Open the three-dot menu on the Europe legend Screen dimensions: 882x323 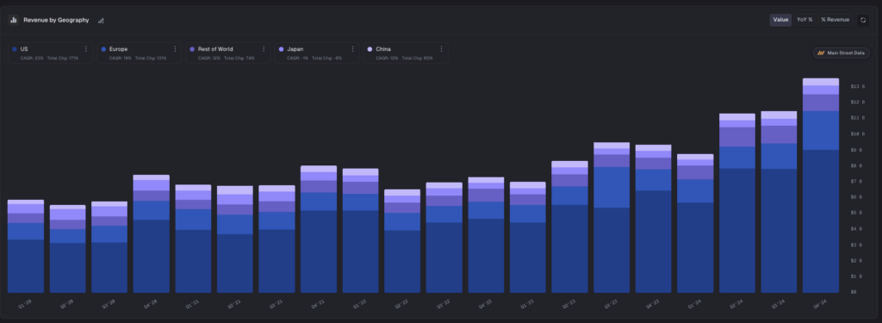175,49
